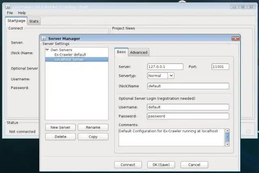259x173 pixels.
Task: Switch to the Stats tab
Action: [x=34, y=21]
